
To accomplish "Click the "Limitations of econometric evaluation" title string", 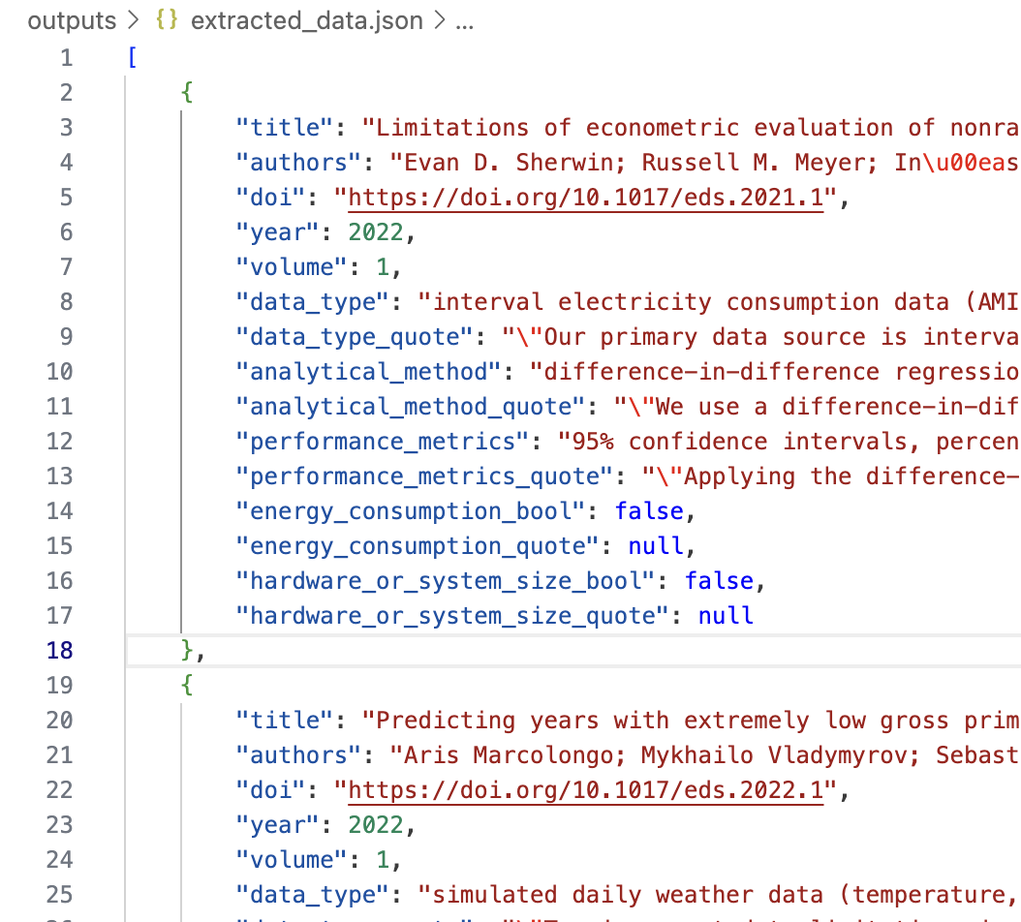I will 691,128.
